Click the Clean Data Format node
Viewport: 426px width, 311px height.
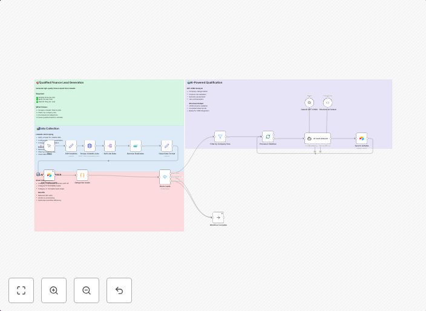166,146
